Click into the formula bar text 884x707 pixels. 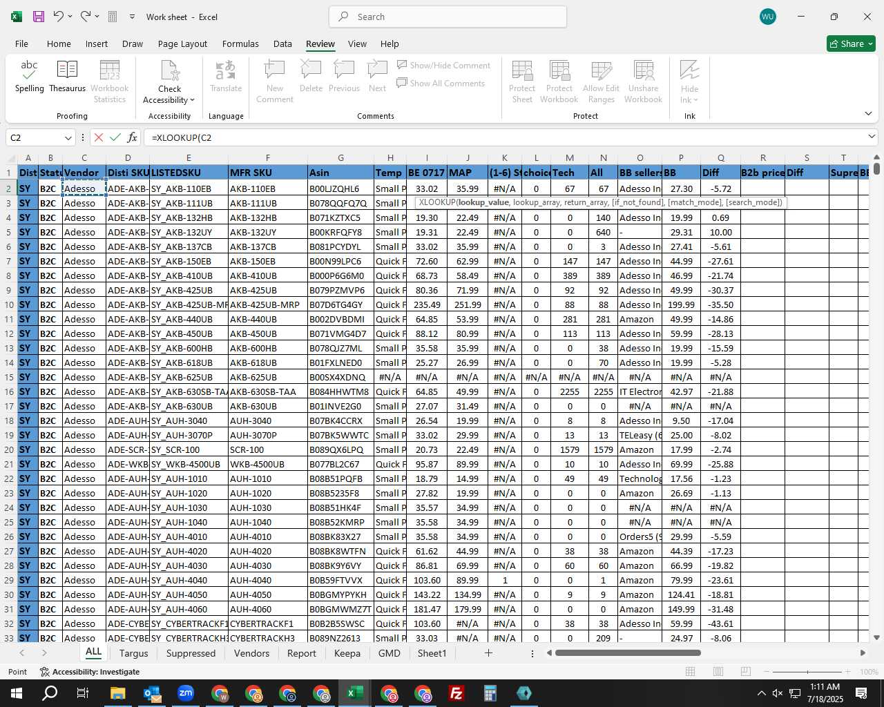(504, 137)
